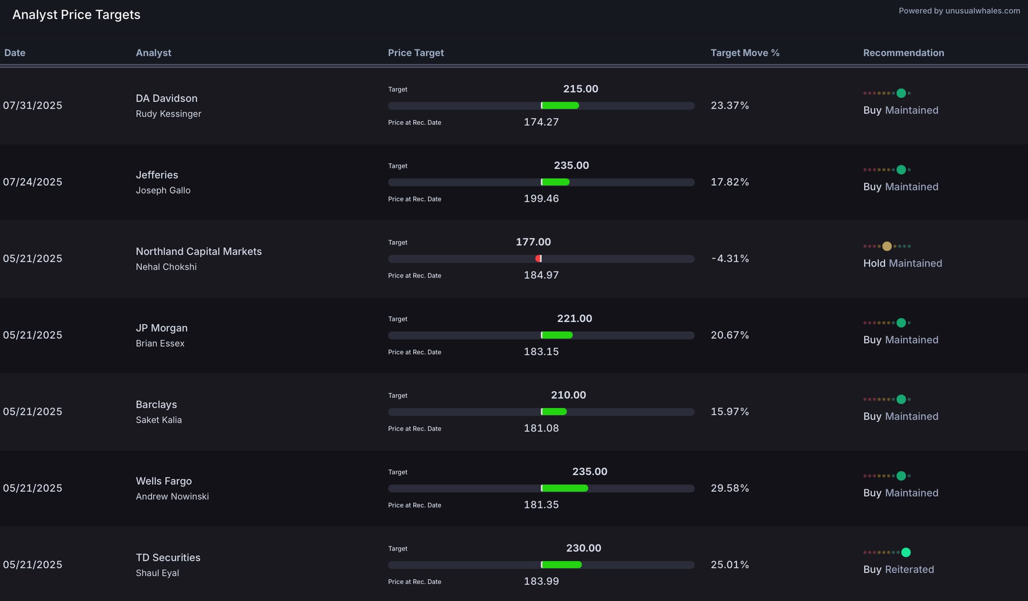Click Northland Capital Markets Hold rating indicator
This screenshot has height=601, width=1028.
887,246
